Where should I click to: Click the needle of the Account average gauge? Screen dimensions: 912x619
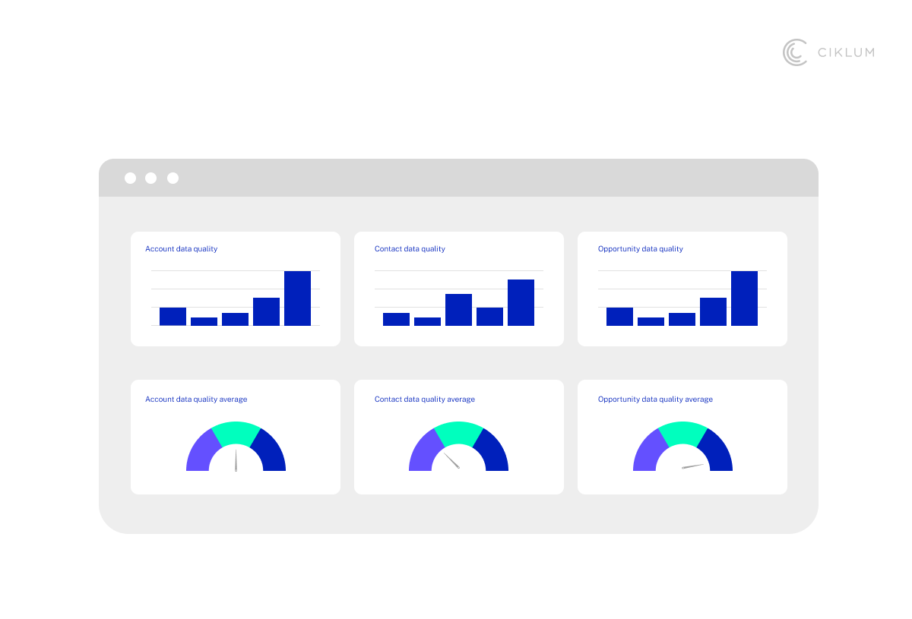(x=236, y=460)
